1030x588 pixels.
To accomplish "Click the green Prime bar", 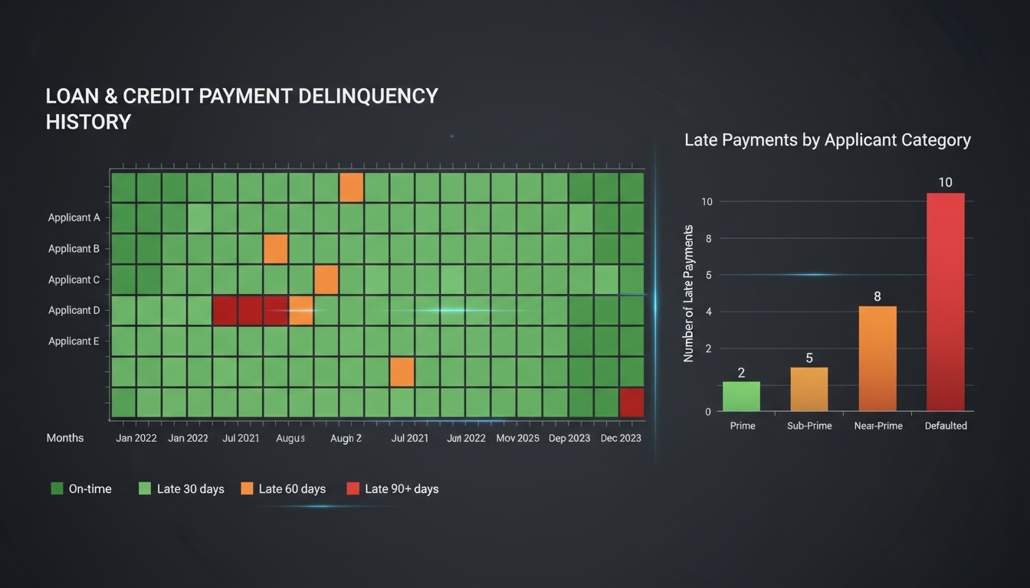I will tap(741, 397).
